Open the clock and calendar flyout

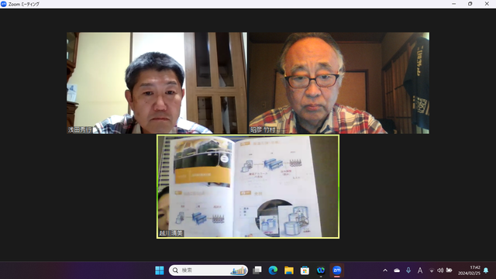(x=469, y=270)
